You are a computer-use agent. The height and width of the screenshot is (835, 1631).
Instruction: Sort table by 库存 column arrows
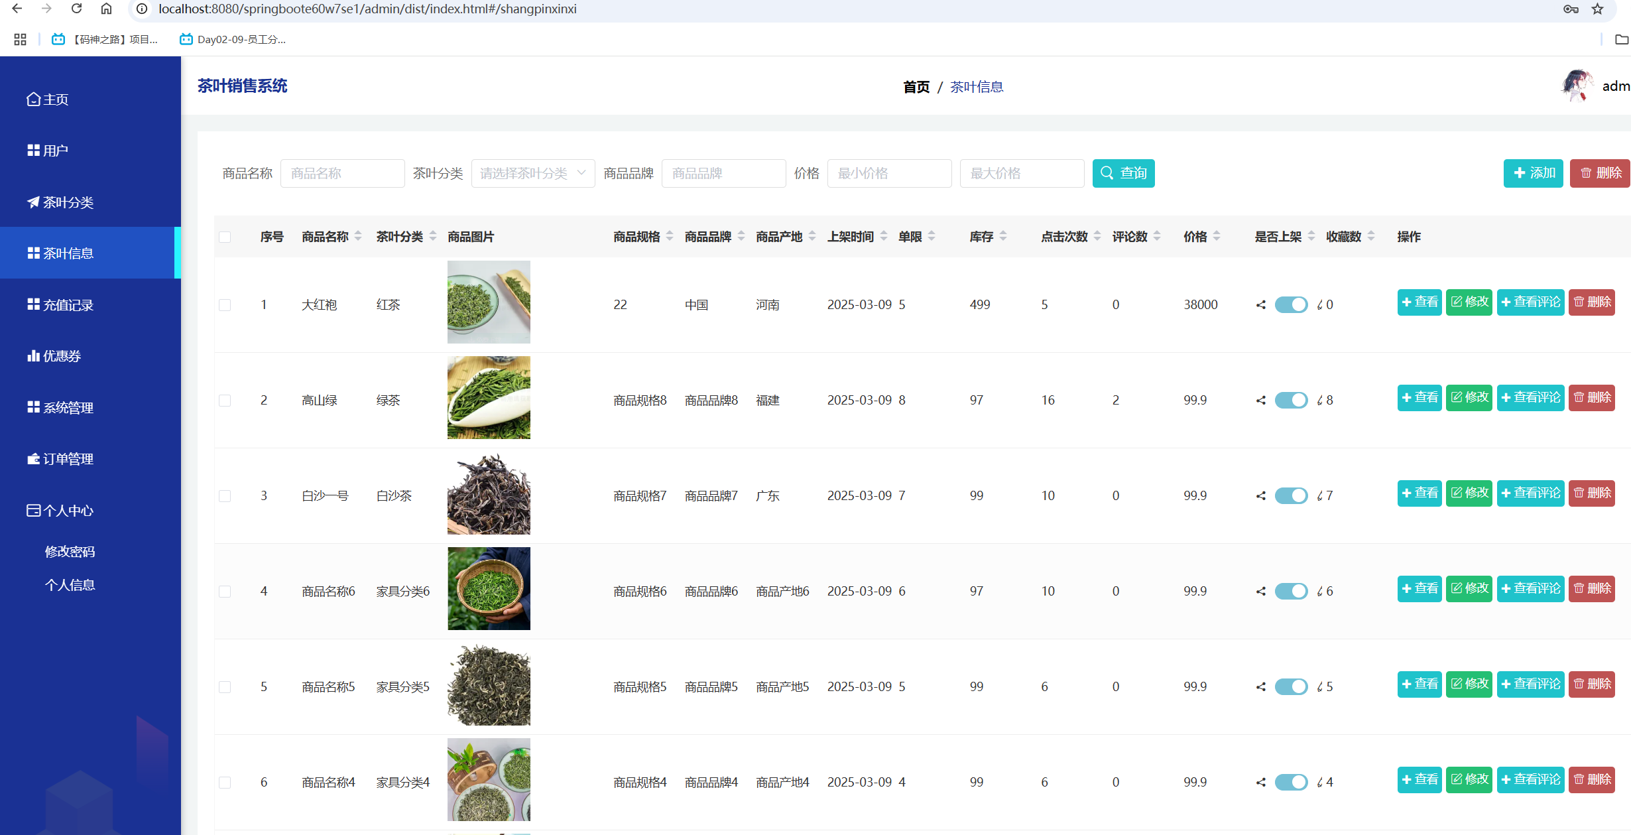[x=1003, y=237]
